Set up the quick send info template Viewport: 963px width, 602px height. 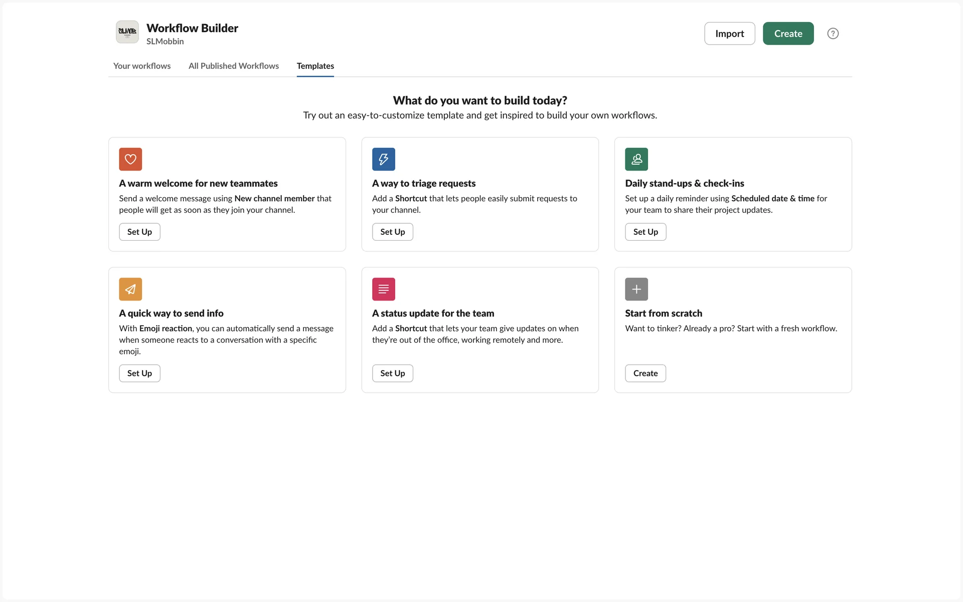pos(139,373)
